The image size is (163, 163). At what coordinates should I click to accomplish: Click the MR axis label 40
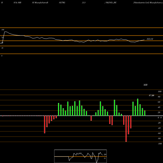tap(159, 107)
